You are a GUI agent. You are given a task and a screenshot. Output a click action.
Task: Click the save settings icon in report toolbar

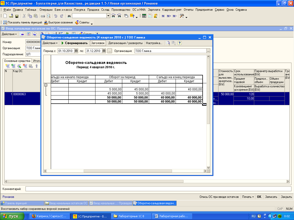(x=168, y=43)
